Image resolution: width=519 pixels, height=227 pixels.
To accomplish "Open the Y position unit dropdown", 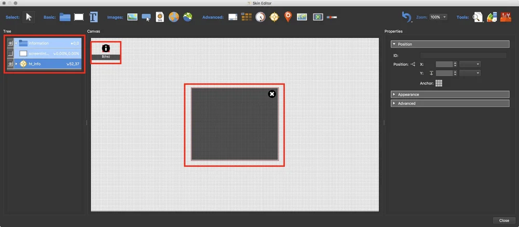I will [x=470, y=73].
